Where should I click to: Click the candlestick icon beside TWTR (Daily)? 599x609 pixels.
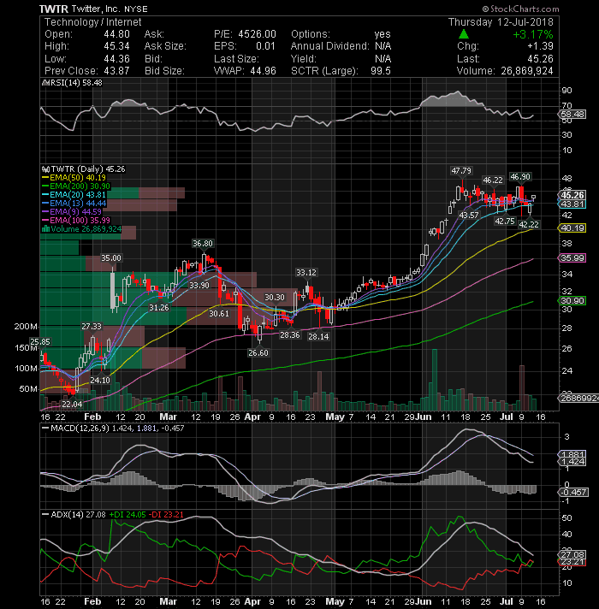click(45, 169)
